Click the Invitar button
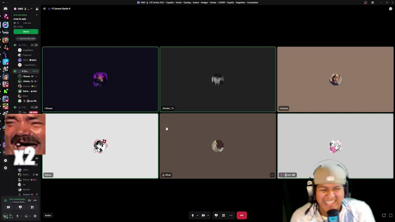This screenshot has width=395, height=222. pos(48,215)
